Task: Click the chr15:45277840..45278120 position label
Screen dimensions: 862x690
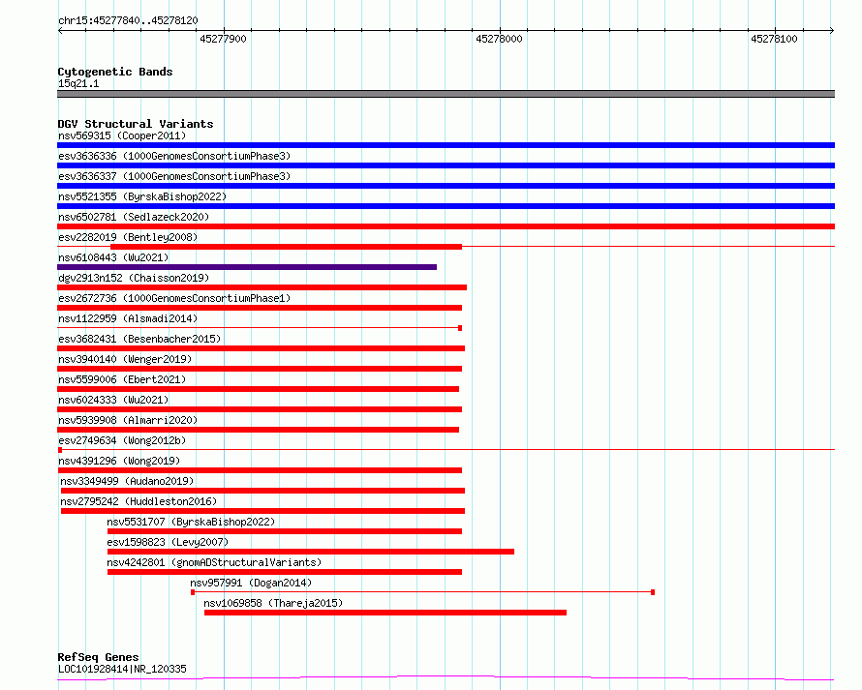Action: tap(128, 20)
